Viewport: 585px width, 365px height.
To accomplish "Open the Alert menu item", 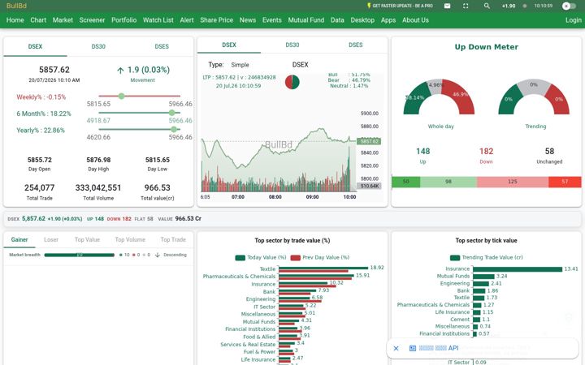I will pos(187,20).
